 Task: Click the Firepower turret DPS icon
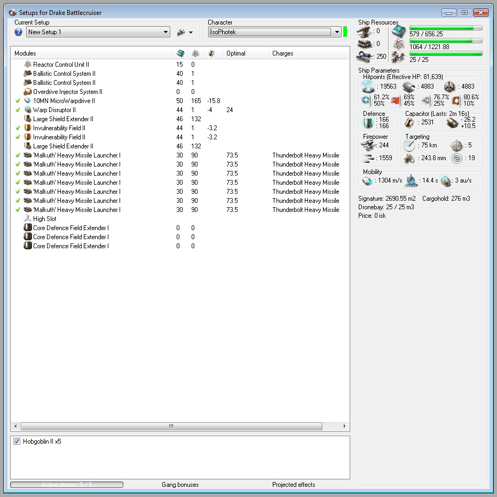[368, 145]
